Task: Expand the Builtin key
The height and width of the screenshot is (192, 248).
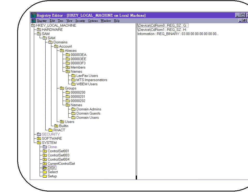Action: [x=56, y=126]
